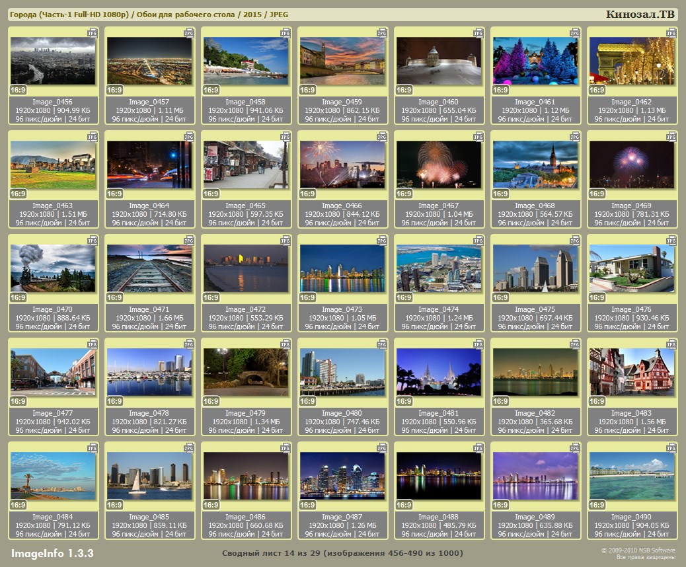Open the Image_0461 Christmas trees thumbnail
The height and width of the screenshot is (567, 686).
(535, 61)
